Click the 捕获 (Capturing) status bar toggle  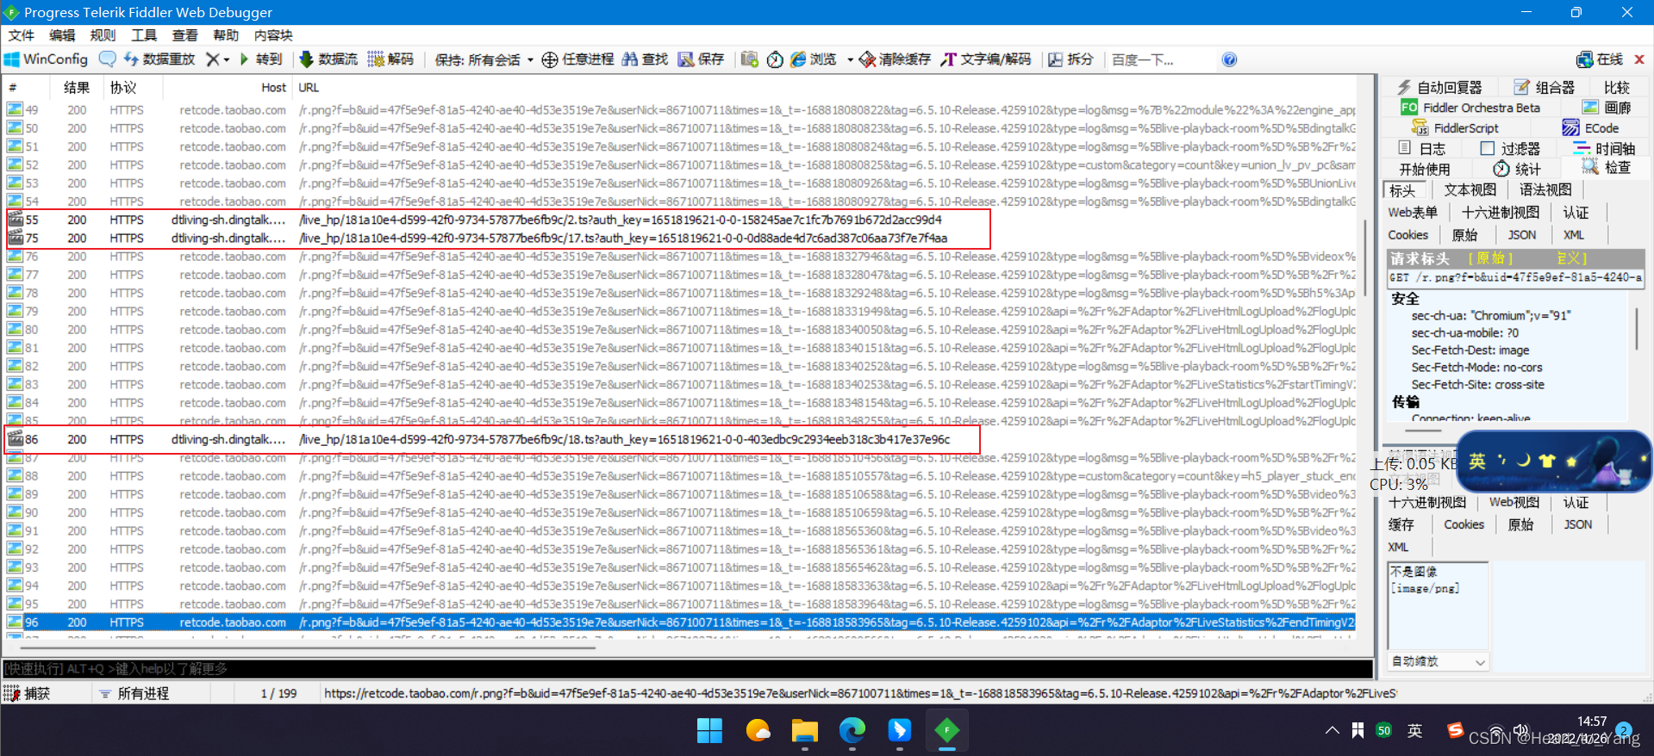[27, 693]
